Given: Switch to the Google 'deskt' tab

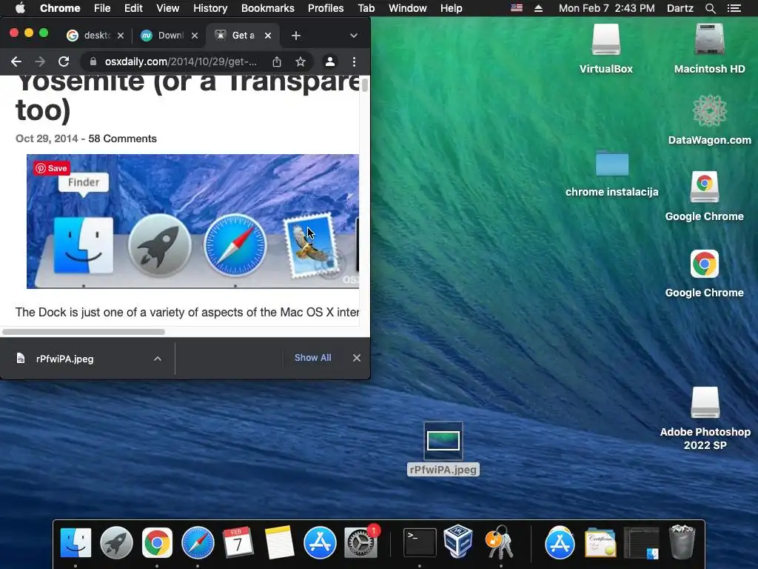Looking at the screenshot, I should 95,36.
